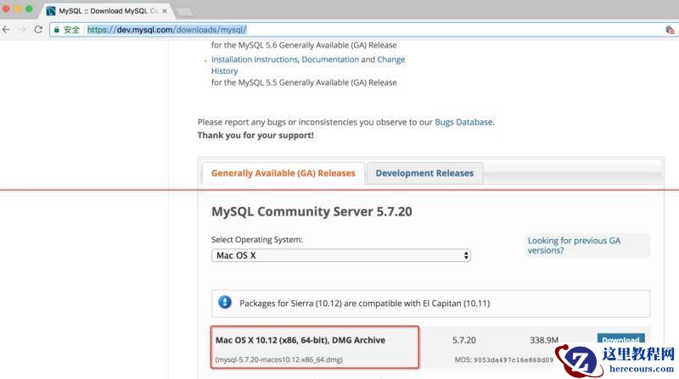Open Installation Instructions link
Viewport: 679px width, 379px height.
tap(254, 60)
